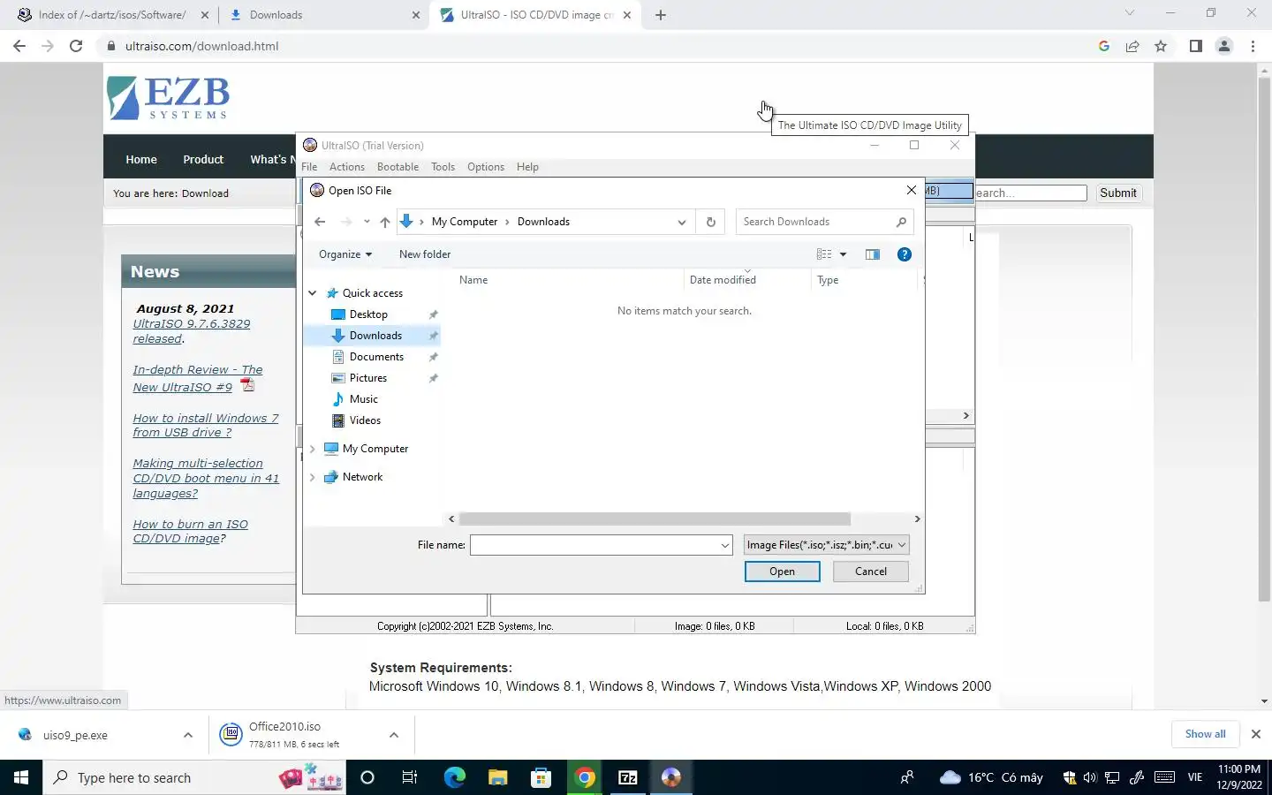The image size is (1272, 795).
Task: Open Chrome profile avatar menu
Action: [1224, 46]
